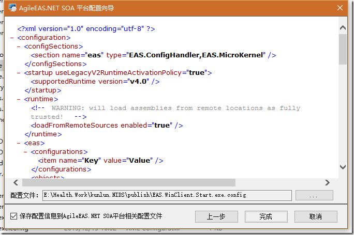Open the file browse '...' button
The height and width of the screenshot is (235, 354).
pos(314,195)
